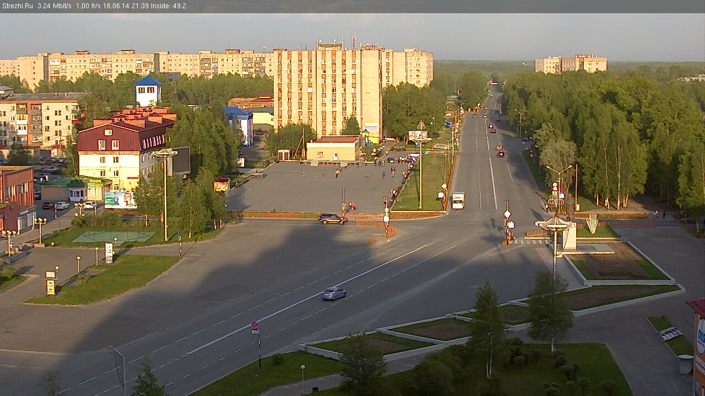
Task: Click the Inside: 49.2 temperature reading
Action: click(x=168, y=6)
